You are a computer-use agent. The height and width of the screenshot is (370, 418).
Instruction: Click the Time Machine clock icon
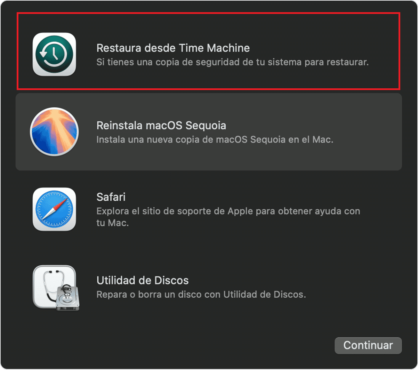pyautogui.click(x=54, y=54)
